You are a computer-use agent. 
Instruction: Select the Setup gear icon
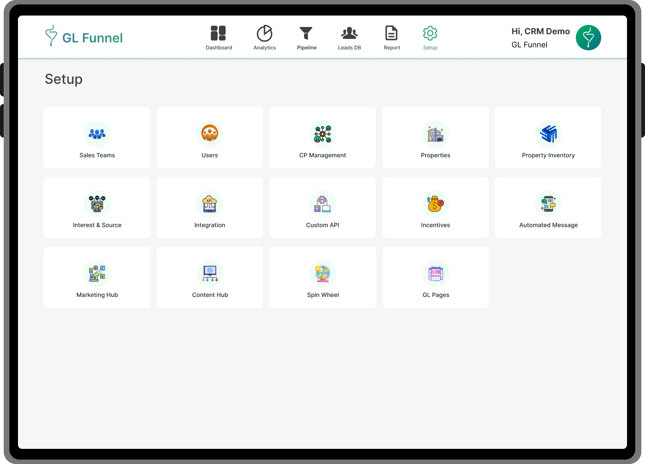(x=430, y=33)
